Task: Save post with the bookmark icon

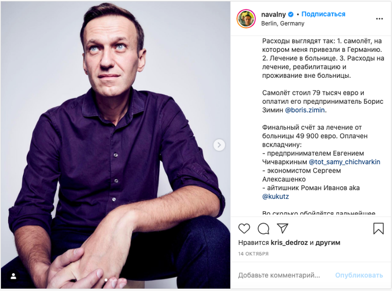Action: pos(378,228)
